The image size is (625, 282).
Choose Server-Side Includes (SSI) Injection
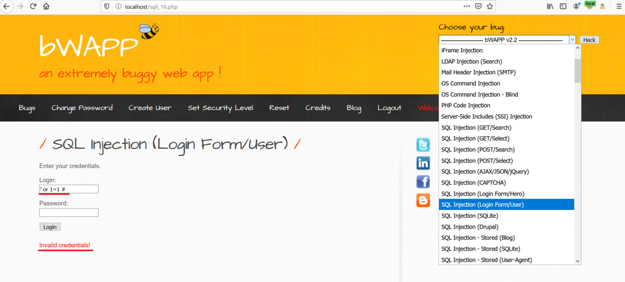coord(506,116)
